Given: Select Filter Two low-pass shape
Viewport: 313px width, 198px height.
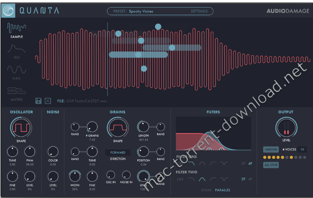Looking at the screenshot, I should coord(191,179).
